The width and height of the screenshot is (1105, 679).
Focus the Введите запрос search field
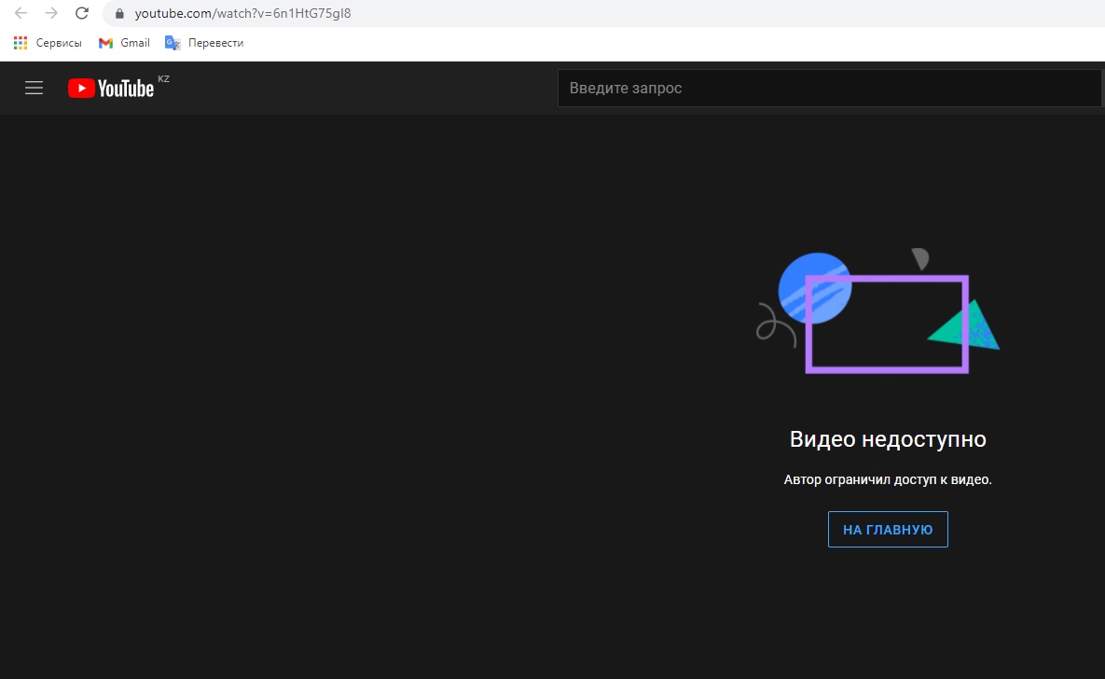pyautogui.click(x=830, y=88)
